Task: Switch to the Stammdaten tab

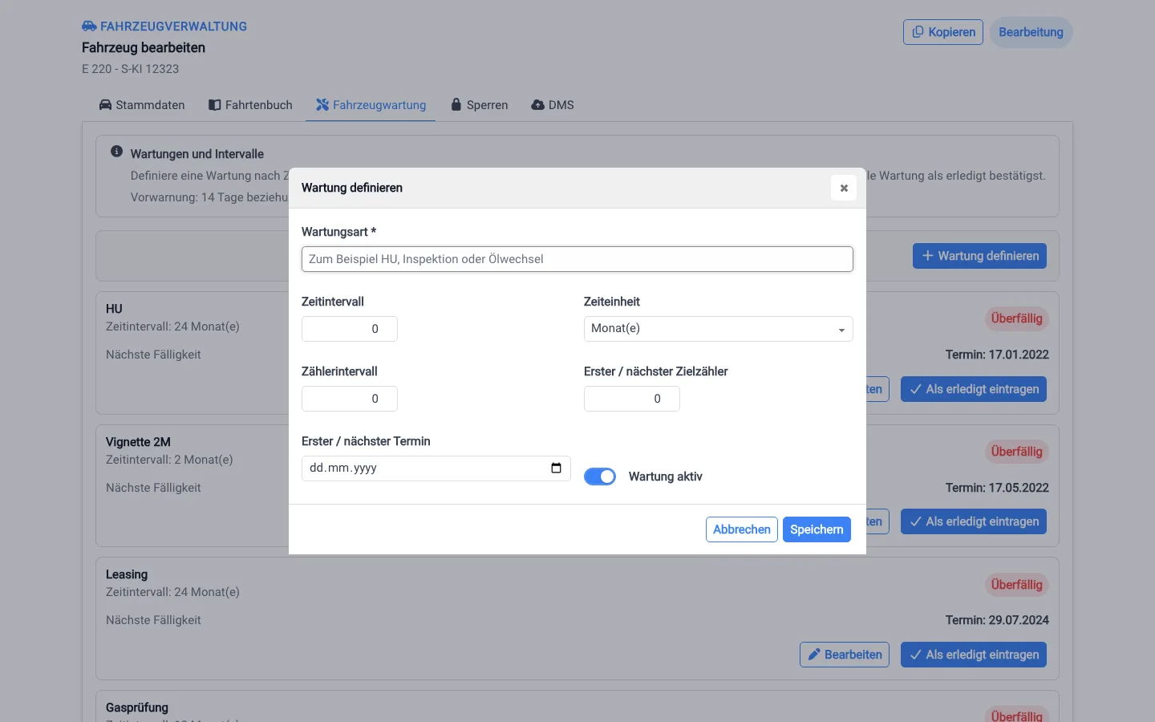Action: click(142, 105)
